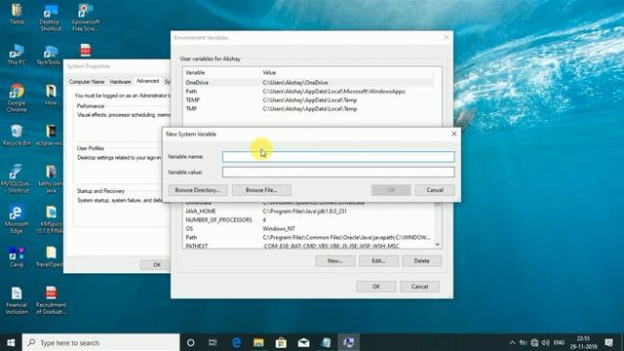
Task: Switch the ENG input language indicator
Action: pos(559,342)
